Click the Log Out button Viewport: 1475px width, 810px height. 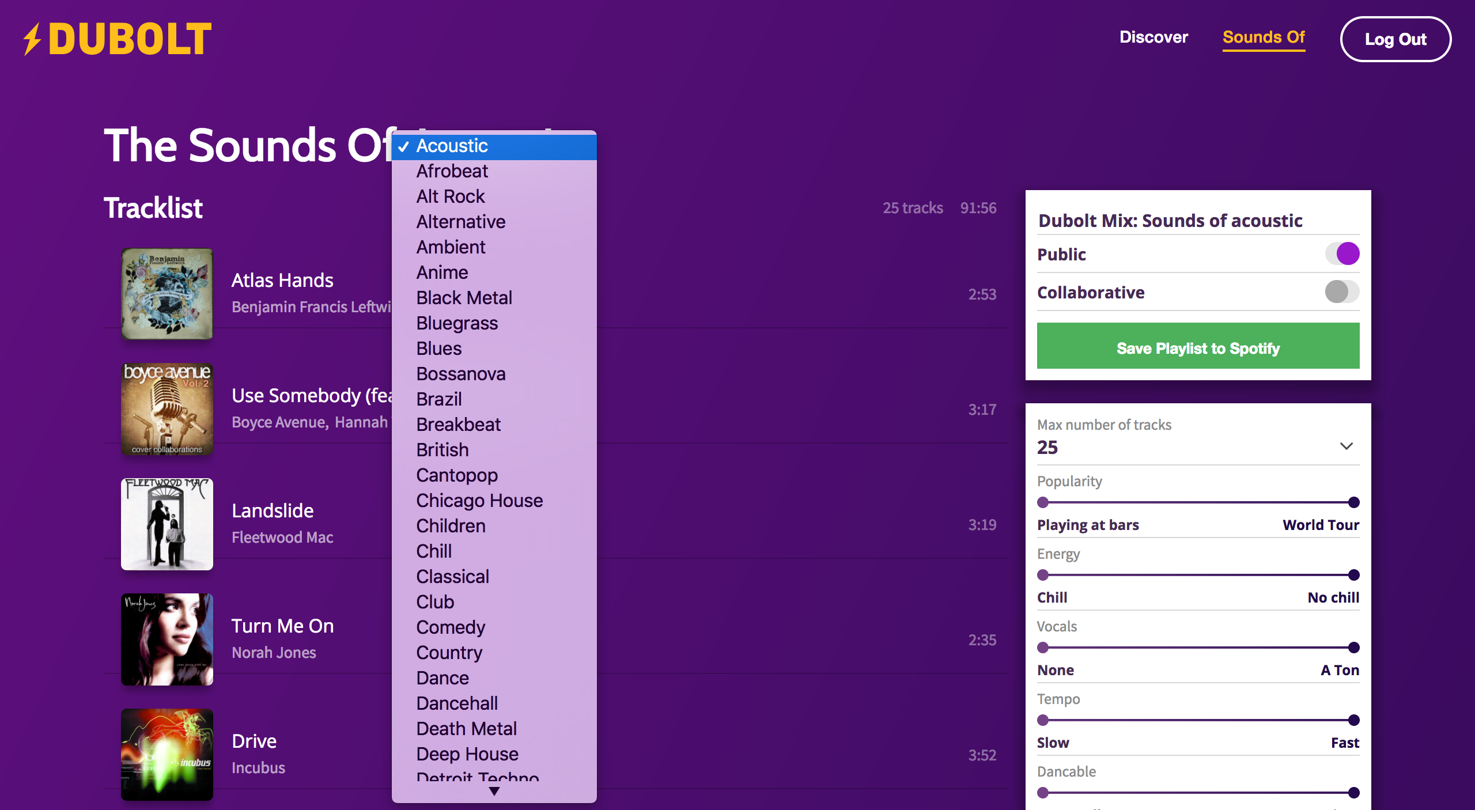pos(1395,39)
